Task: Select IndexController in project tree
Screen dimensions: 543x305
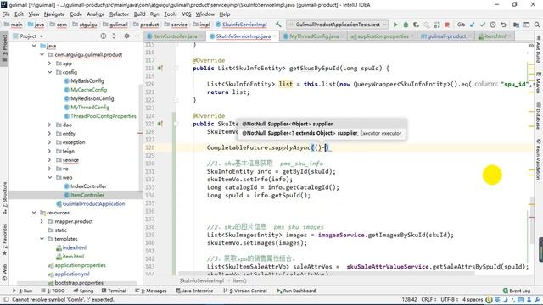Action: coord(88,186)
